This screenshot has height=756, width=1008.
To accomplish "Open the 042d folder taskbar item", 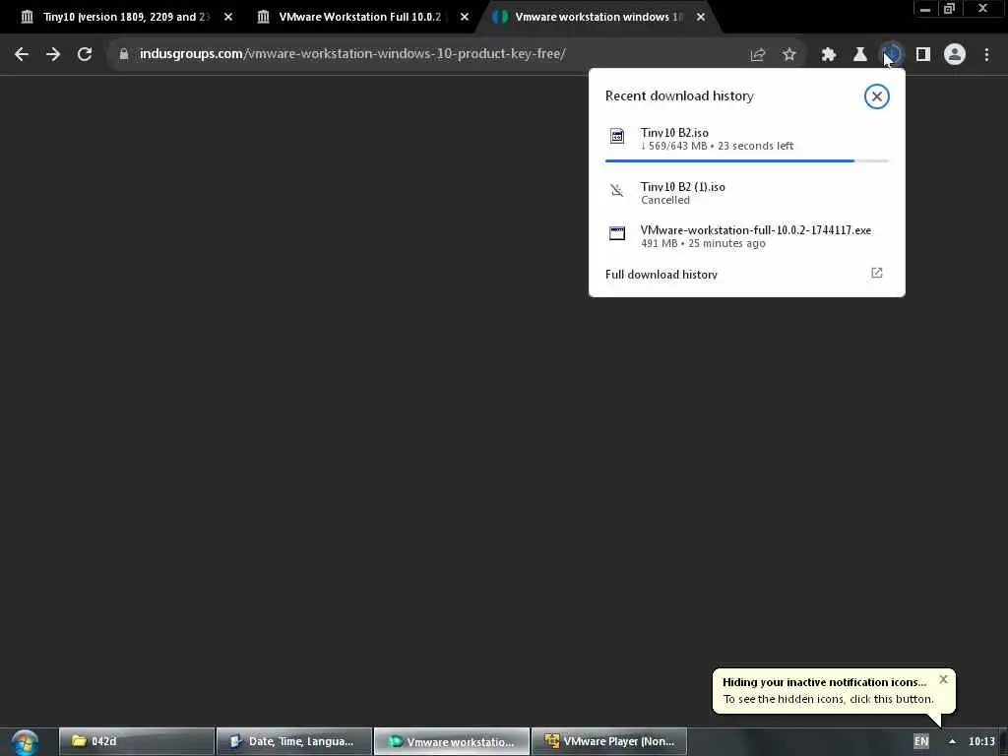I will [x=136, y=742].
